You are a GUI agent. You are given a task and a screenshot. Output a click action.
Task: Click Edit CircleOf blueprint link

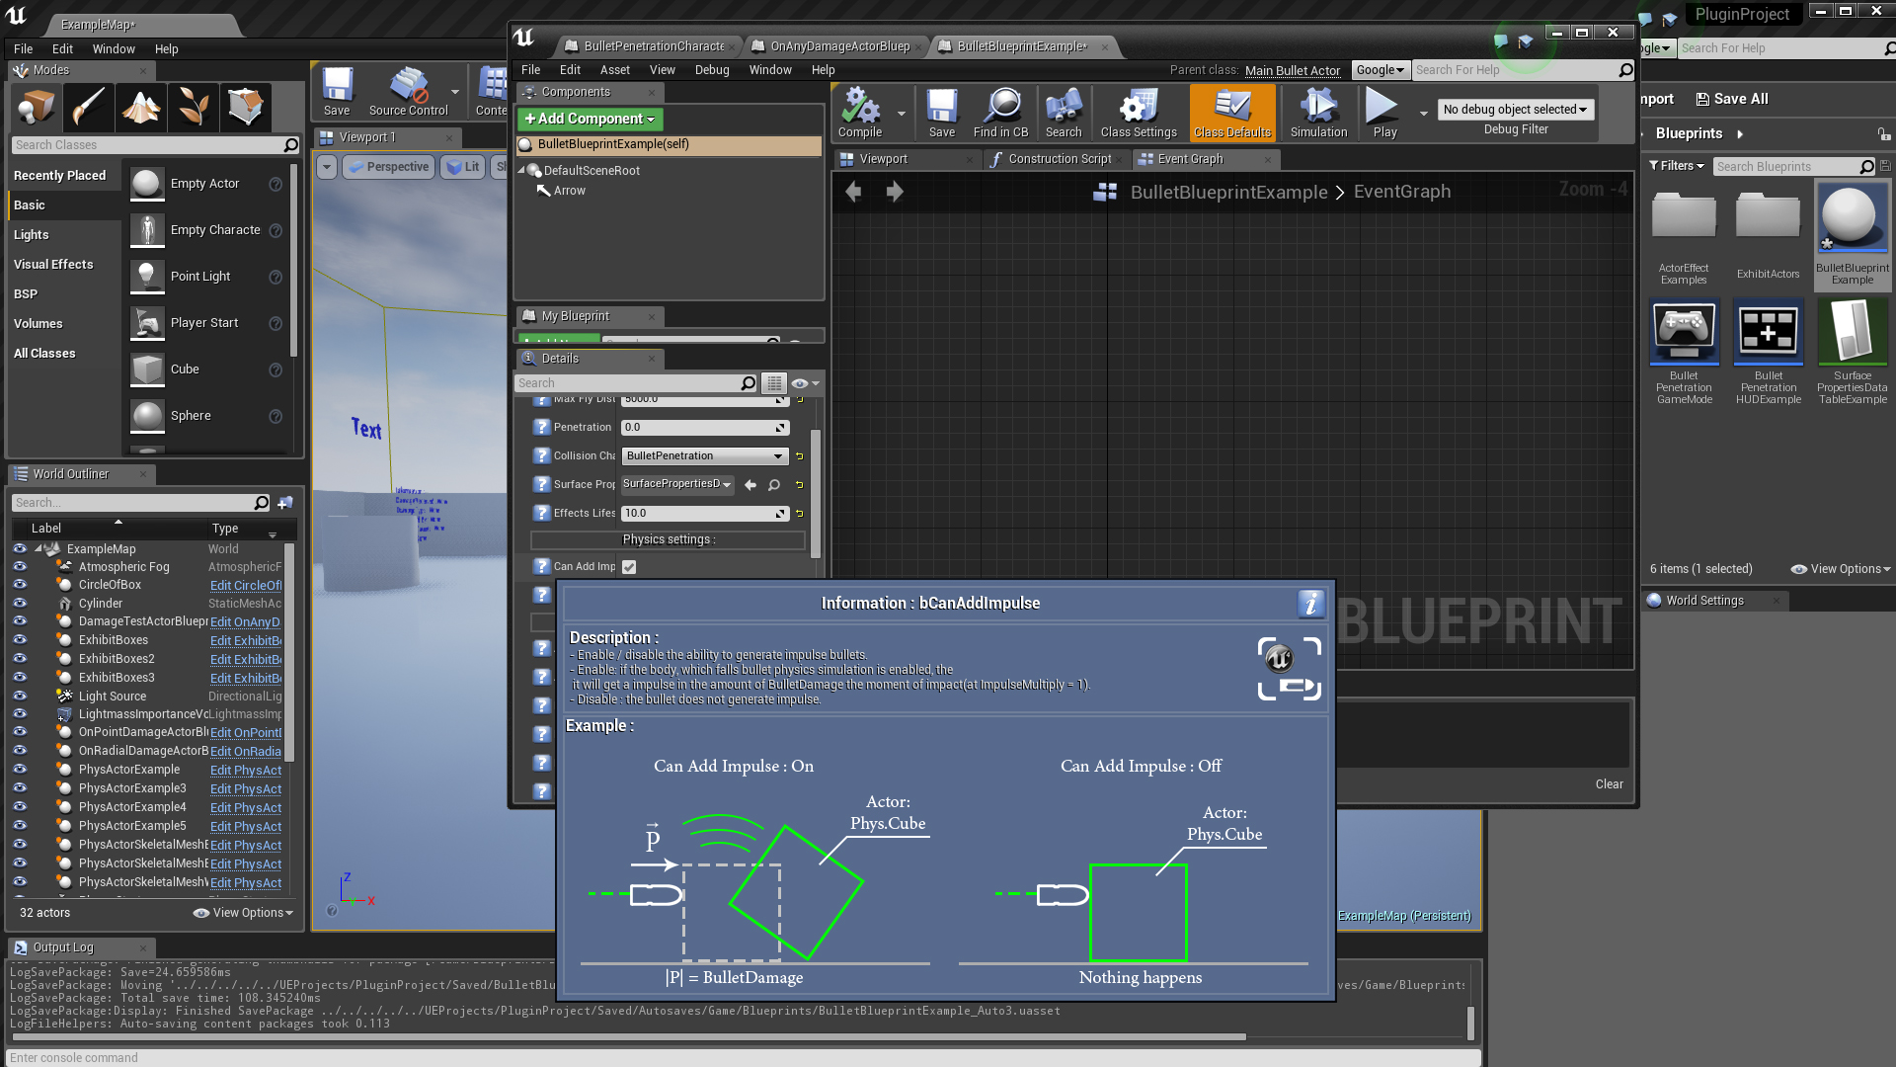click(x=246, y=586)
